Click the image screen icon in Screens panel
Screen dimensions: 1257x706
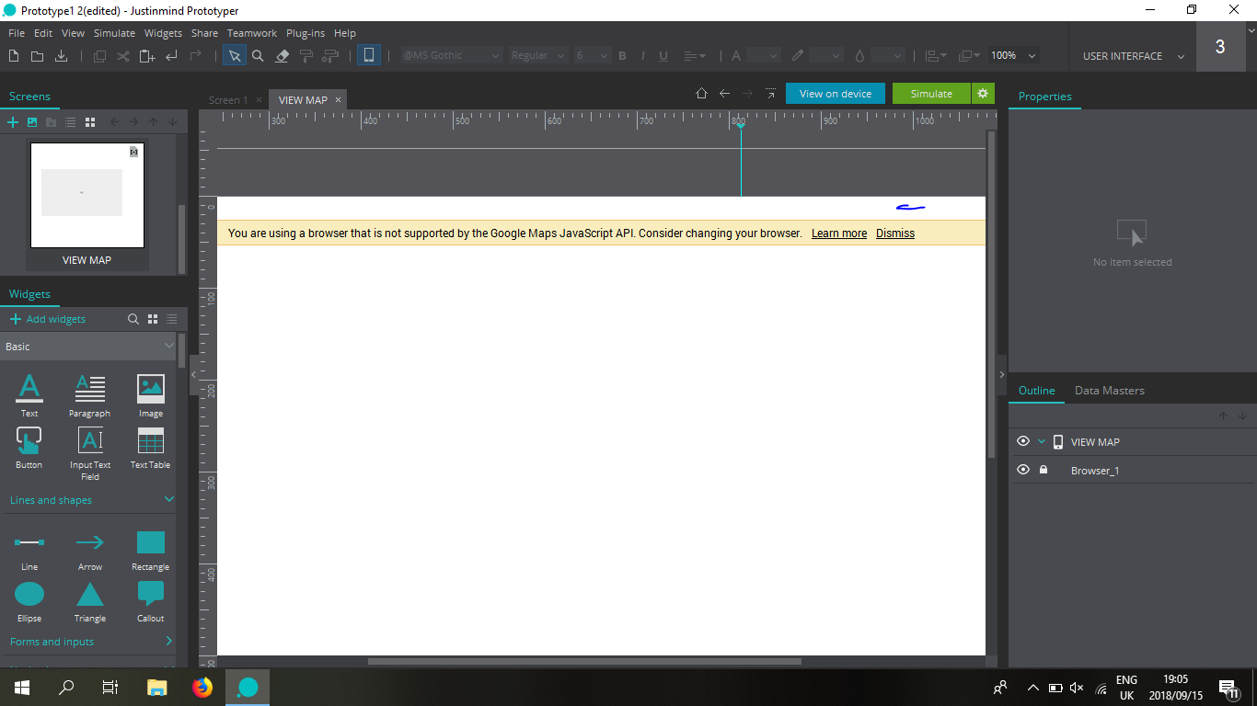32,121
